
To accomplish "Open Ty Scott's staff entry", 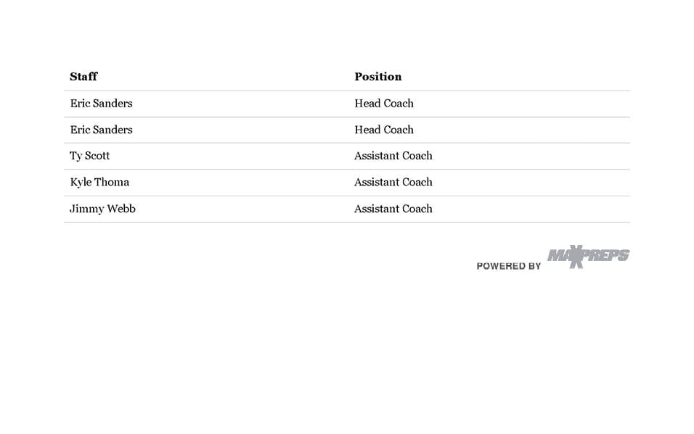I will [x=89, y=156].
